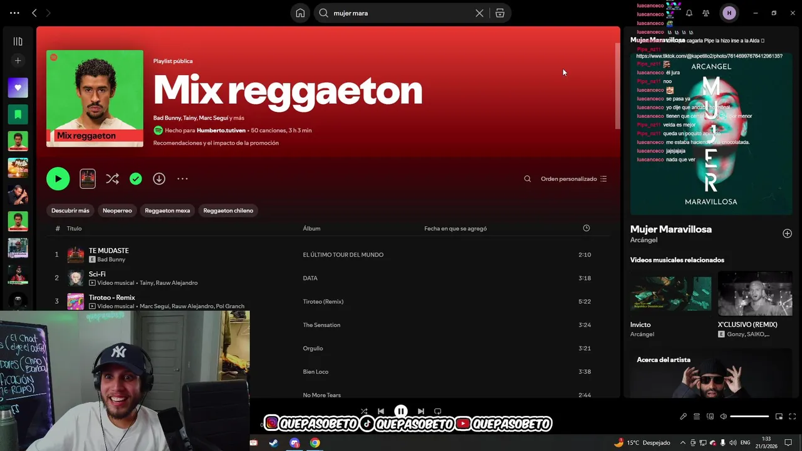Open artist 'Pol Granch' in Tiroteo row
Screen dimensions: 802x451
230,306
